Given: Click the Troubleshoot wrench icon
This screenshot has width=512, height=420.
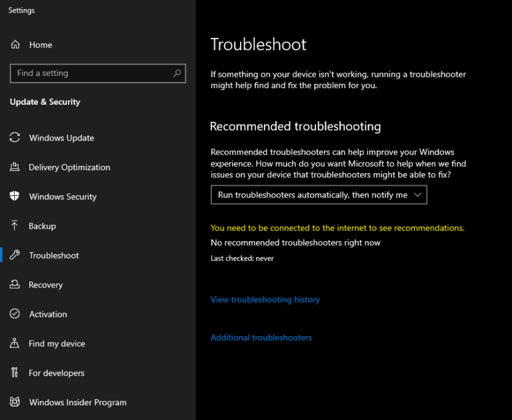Looking at the screenshot, I should coord(15,255).
